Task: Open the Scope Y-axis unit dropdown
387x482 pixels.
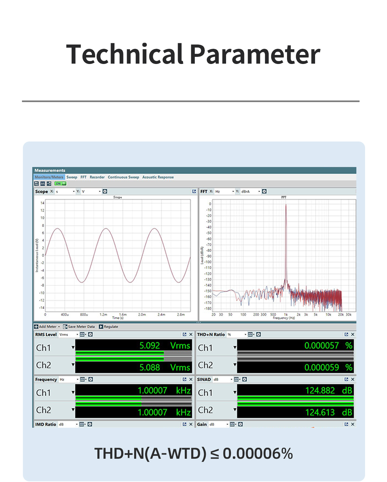Action: (x=99, y=192)
